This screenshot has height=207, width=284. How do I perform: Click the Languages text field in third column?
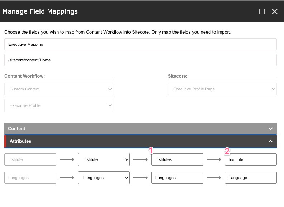(x=177, y=178)
